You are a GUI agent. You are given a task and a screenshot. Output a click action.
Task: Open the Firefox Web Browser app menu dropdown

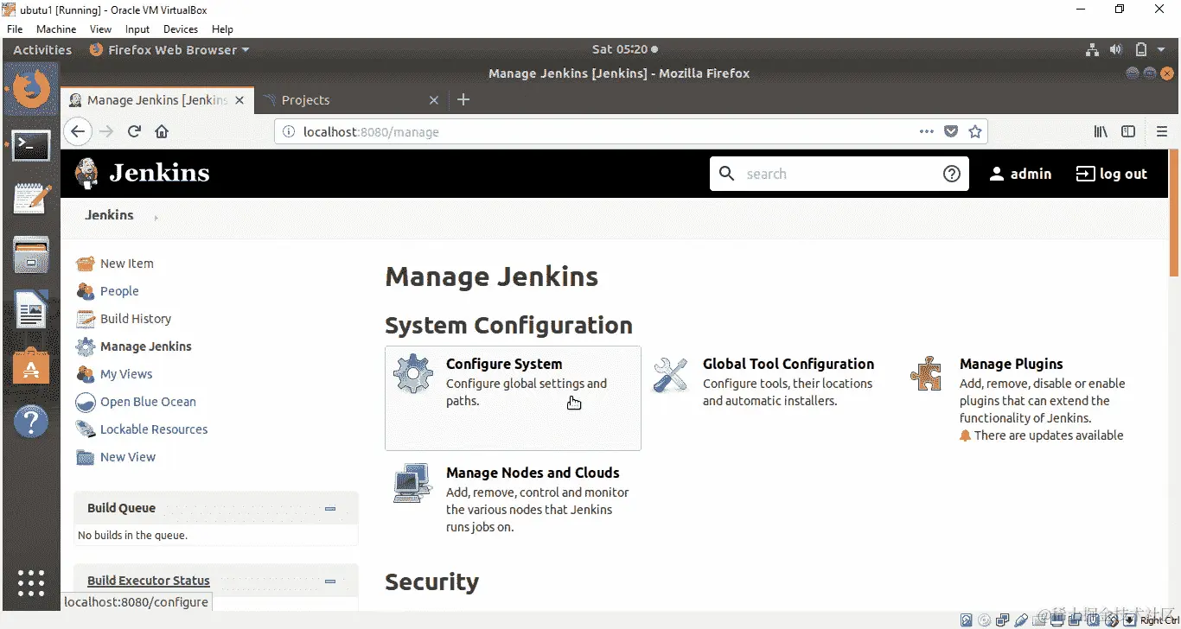169,50
